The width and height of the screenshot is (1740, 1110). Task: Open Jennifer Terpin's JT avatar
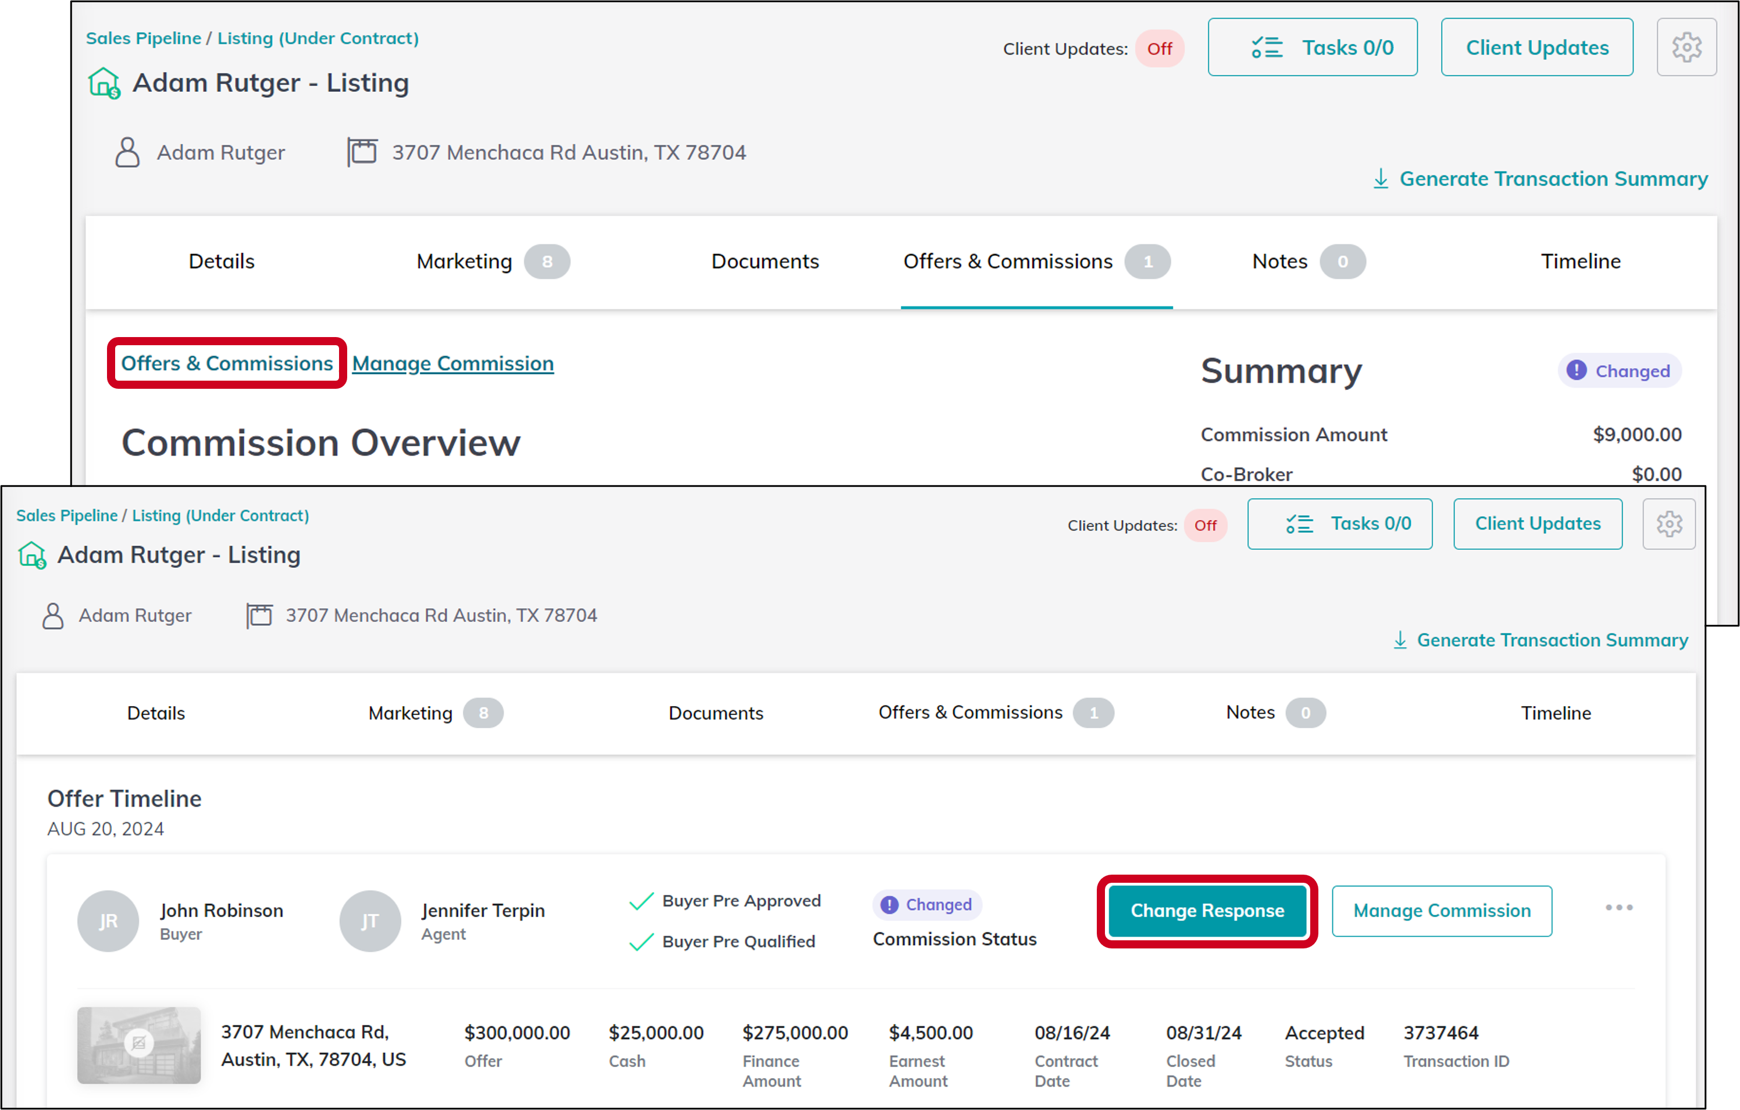[x=370, y=921]
